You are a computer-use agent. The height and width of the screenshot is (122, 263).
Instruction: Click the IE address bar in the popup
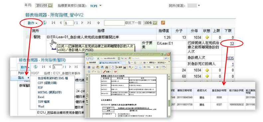(x=109, y=59)
